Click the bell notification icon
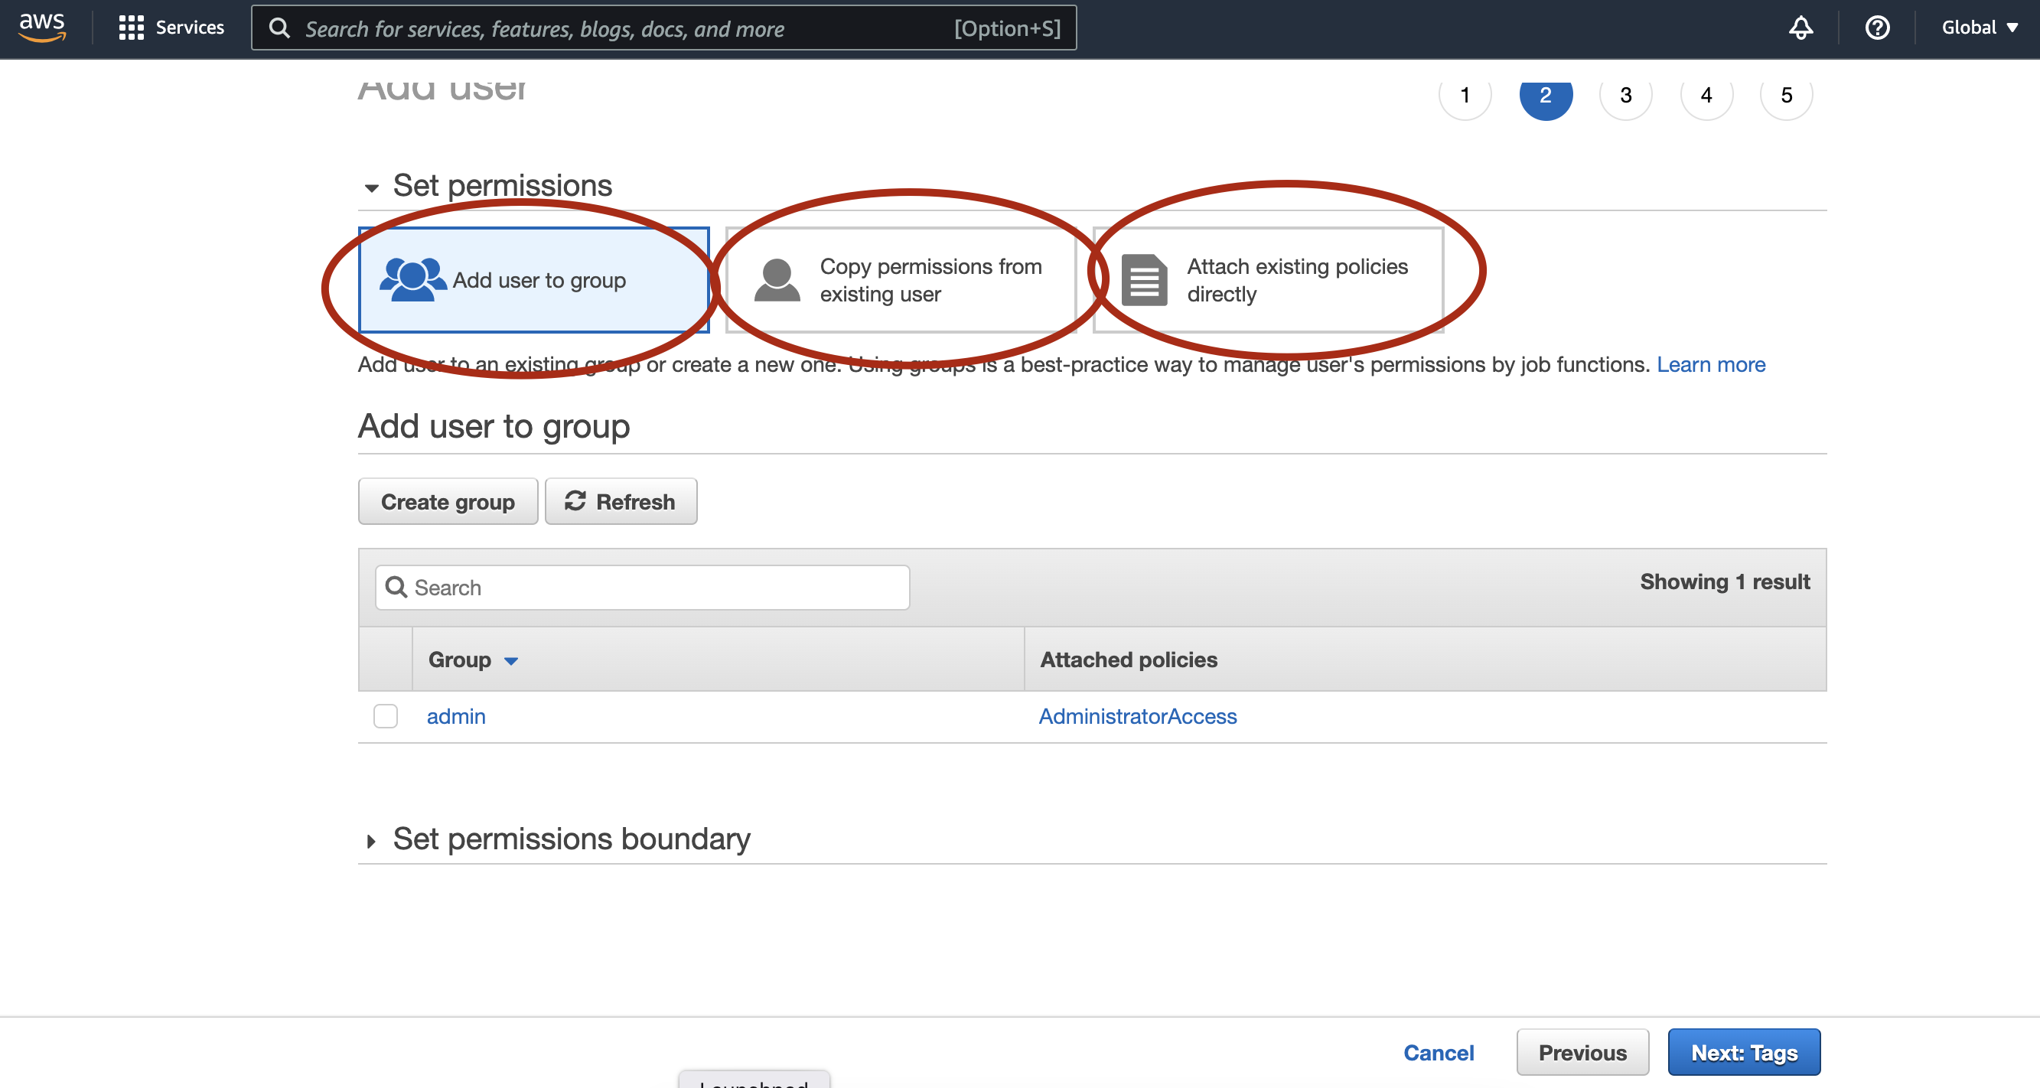The height and width of the screenshot is (1088, 2040). click(x=1801, y=27)
